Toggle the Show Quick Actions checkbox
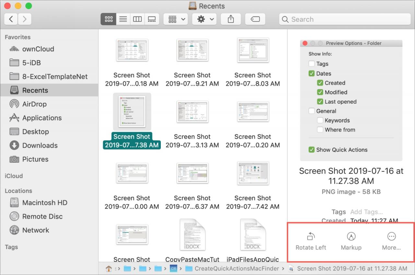 [312, 150]
